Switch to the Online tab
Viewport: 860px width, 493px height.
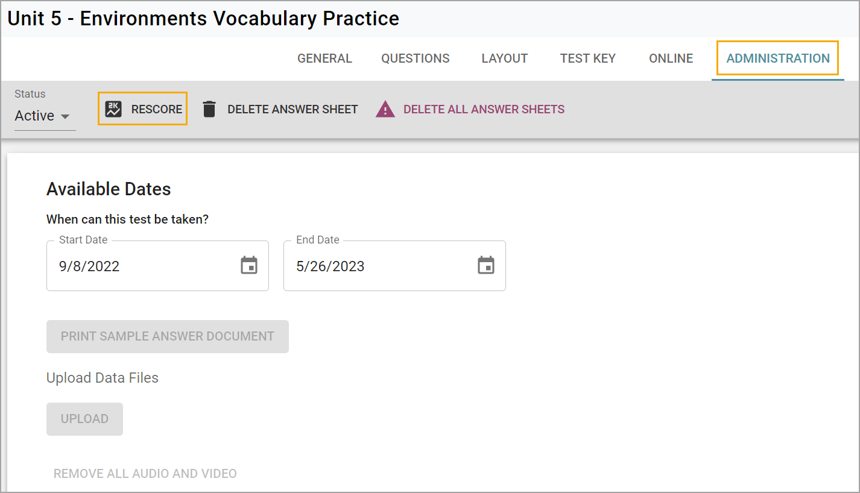[x=671, y=58]
